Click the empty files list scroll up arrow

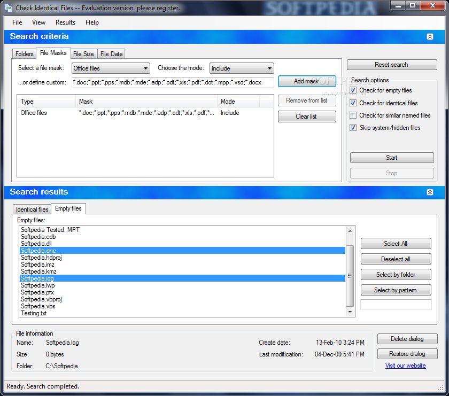(x=350, y=231)
